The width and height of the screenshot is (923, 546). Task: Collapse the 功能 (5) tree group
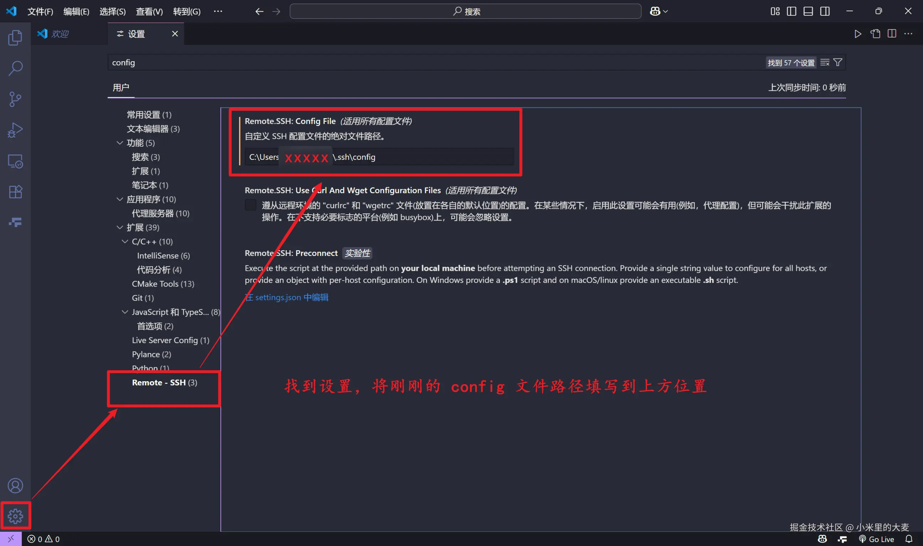click(120, 143)
